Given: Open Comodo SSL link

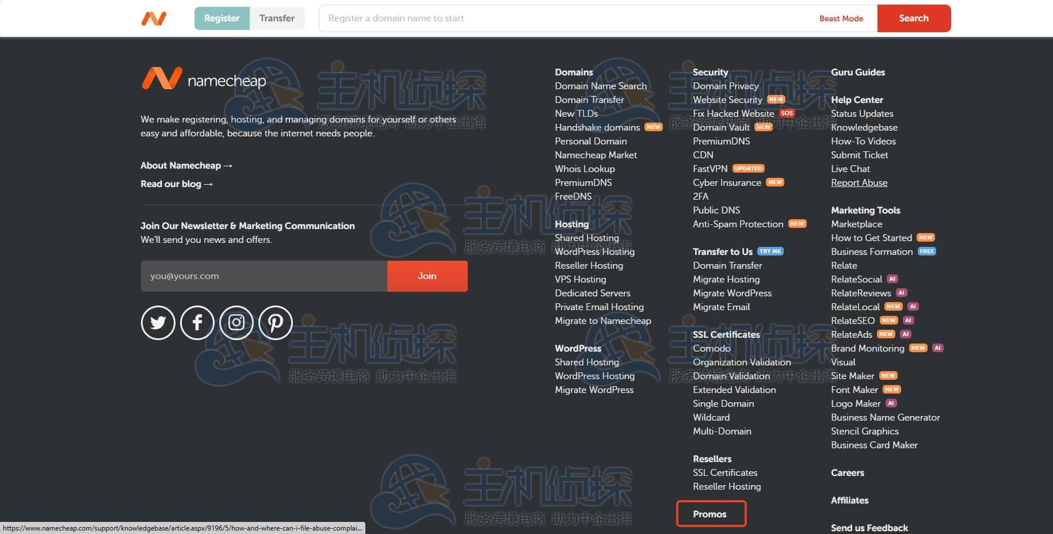Looking at the screenshot, I should point(712,349).
